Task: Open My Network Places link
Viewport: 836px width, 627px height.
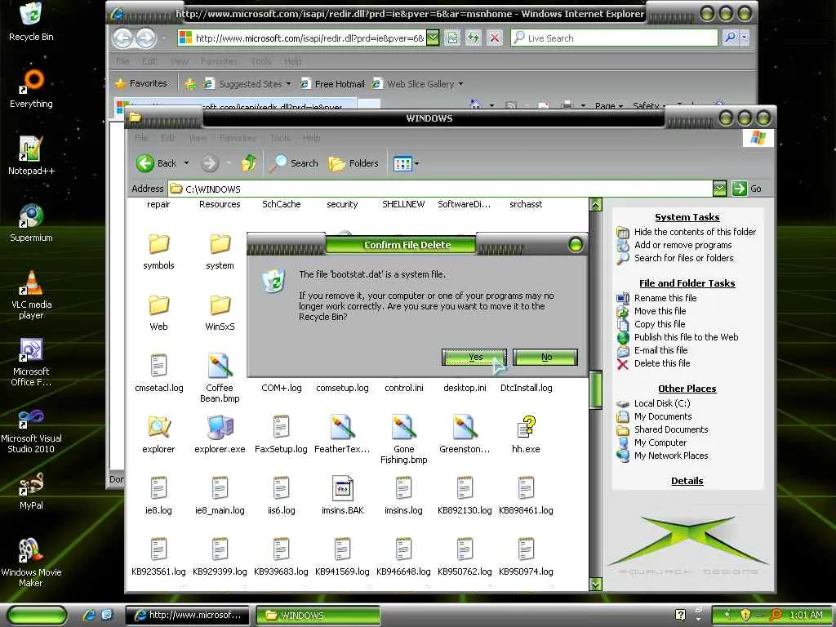Action: [671, 456]
